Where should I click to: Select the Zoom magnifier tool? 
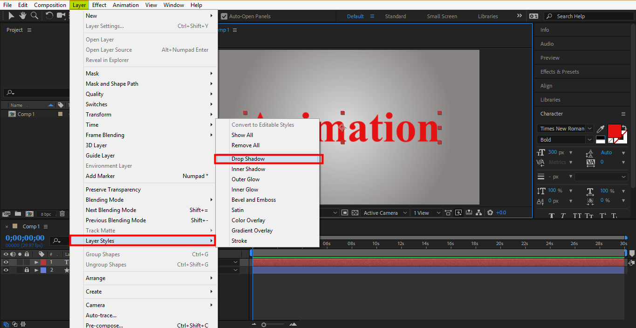pyautogui.click(x=34, y=16)
